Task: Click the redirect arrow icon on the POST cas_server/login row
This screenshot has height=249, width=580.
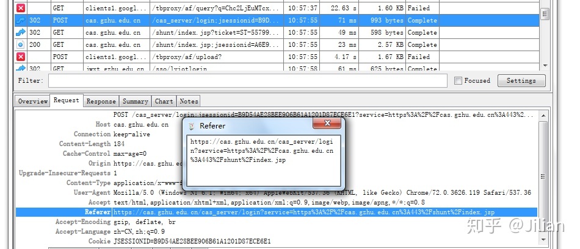Action: click(21, 20)
